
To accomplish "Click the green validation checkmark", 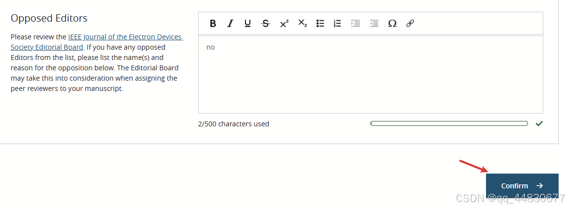I will [539, 123].
